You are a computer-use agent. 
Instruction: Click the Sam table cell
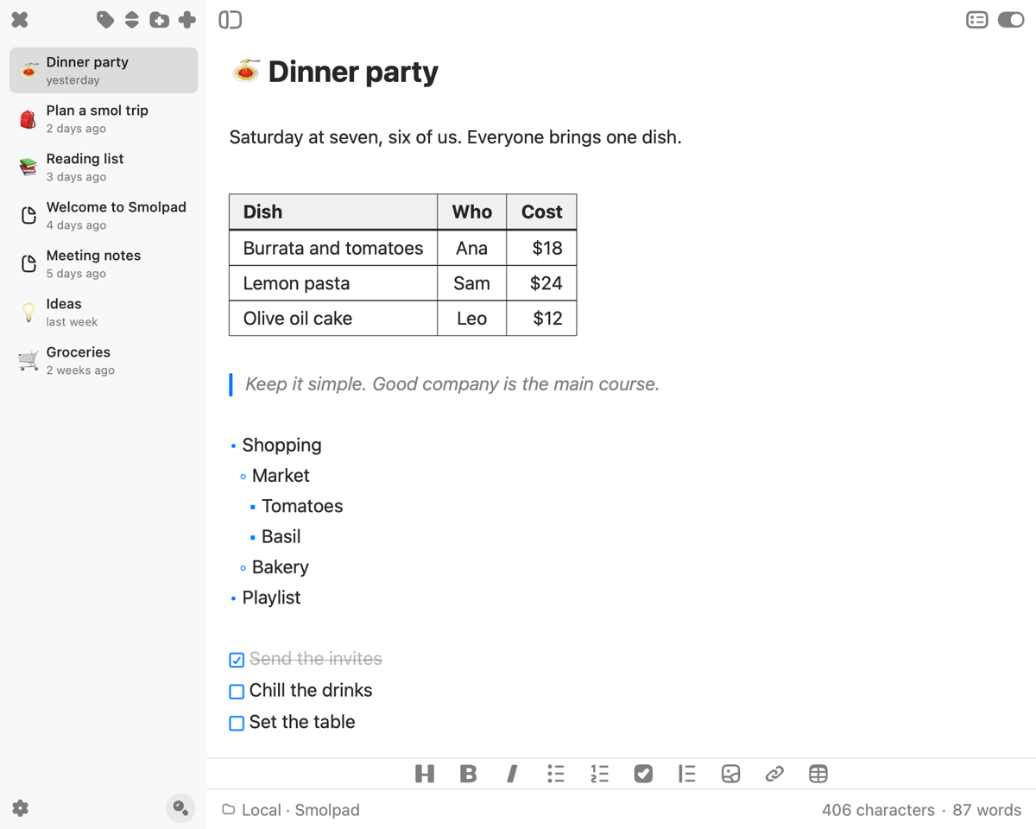[x=472, y=283]
